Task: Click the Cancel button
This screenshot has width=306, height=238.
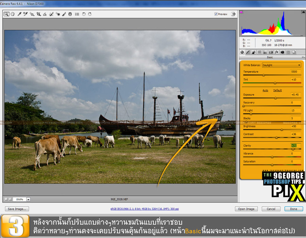Action: tap(271, 209)
